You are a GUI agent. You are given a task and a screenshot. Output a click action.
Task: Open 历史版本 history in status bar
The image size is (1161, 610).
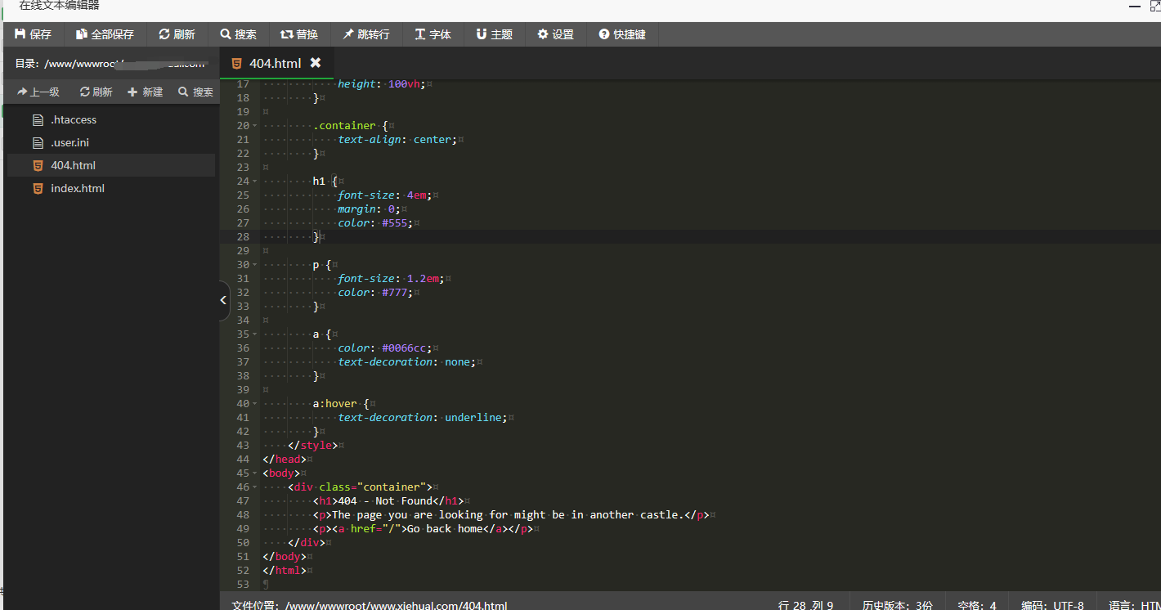897,605
